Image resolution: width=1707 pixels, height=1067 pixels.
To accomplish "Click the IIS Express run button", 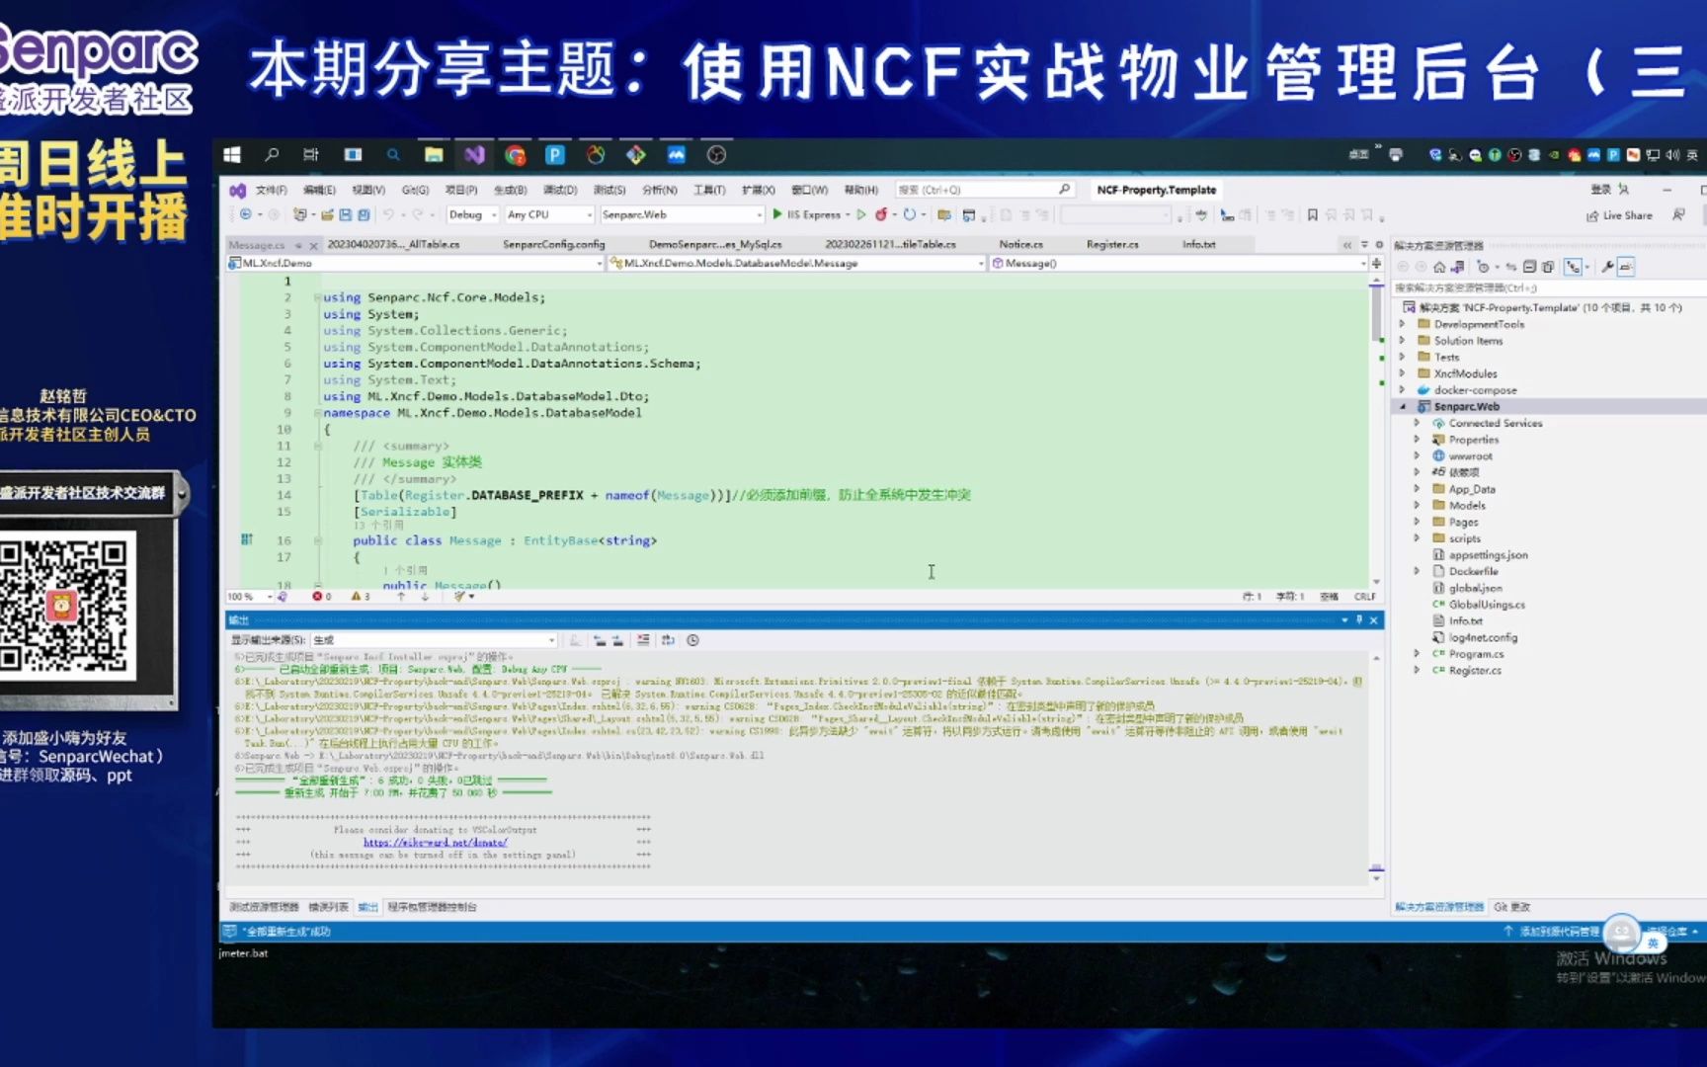I will click(807, 214).
